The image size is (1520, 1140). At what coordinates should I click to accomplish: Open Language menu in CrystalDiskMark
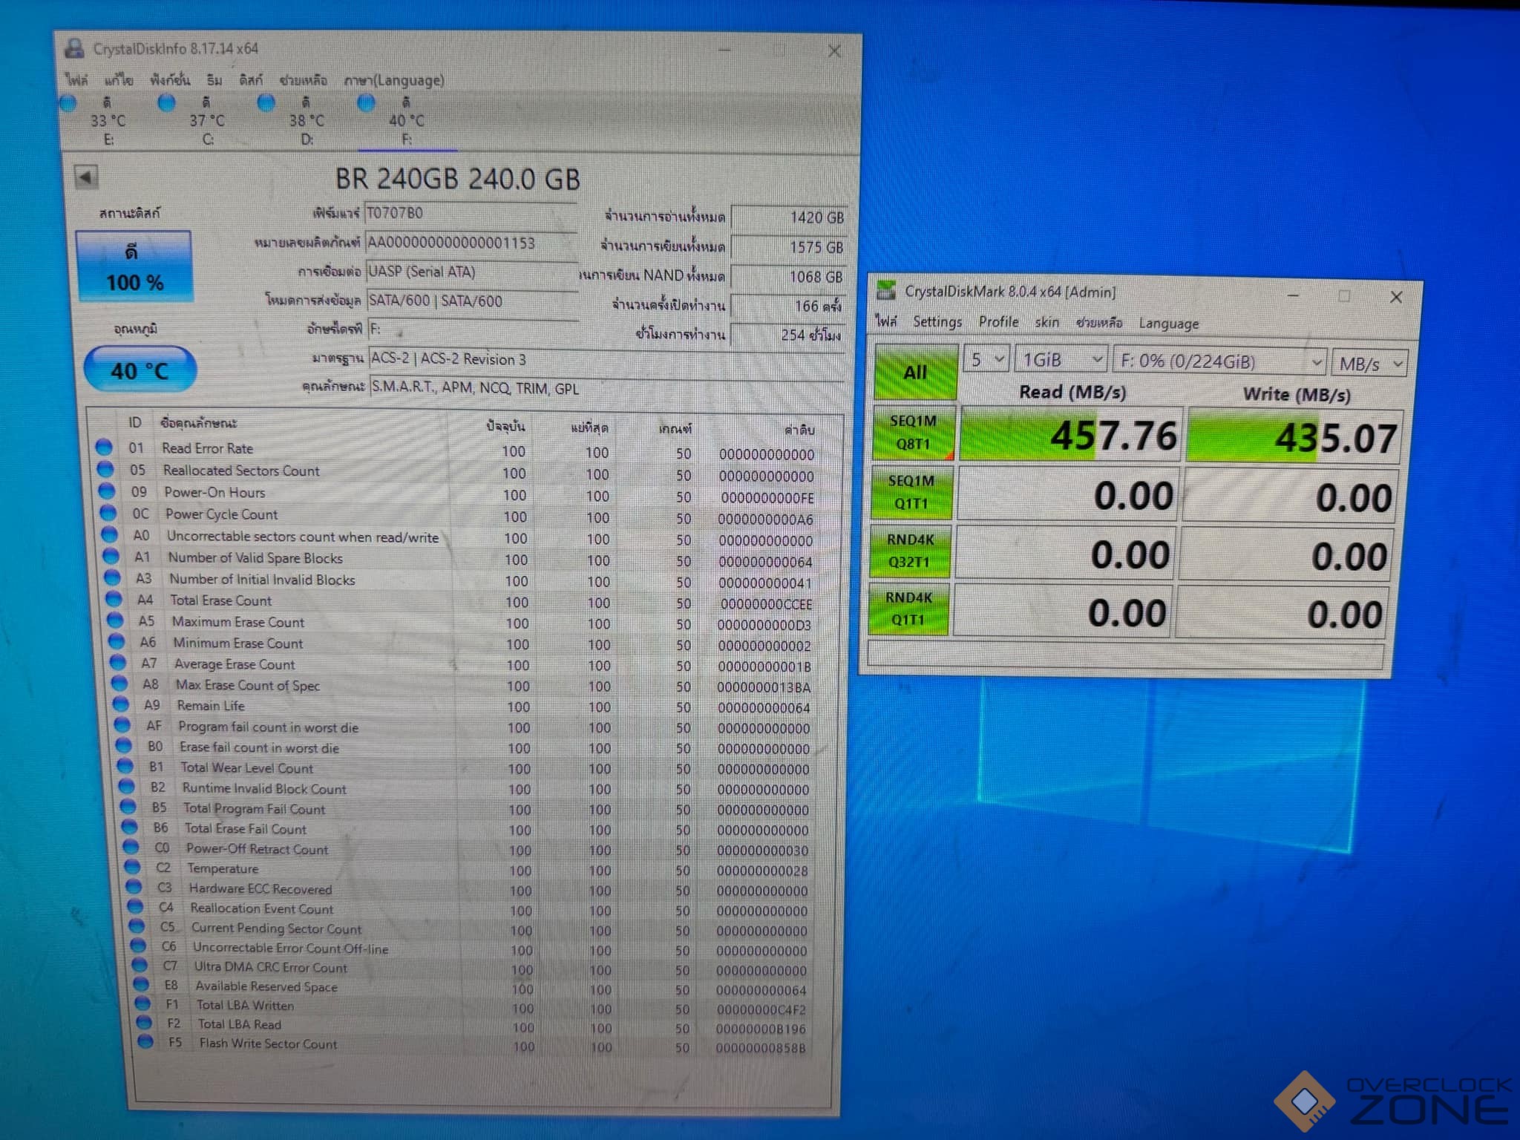pos(1169,324)
